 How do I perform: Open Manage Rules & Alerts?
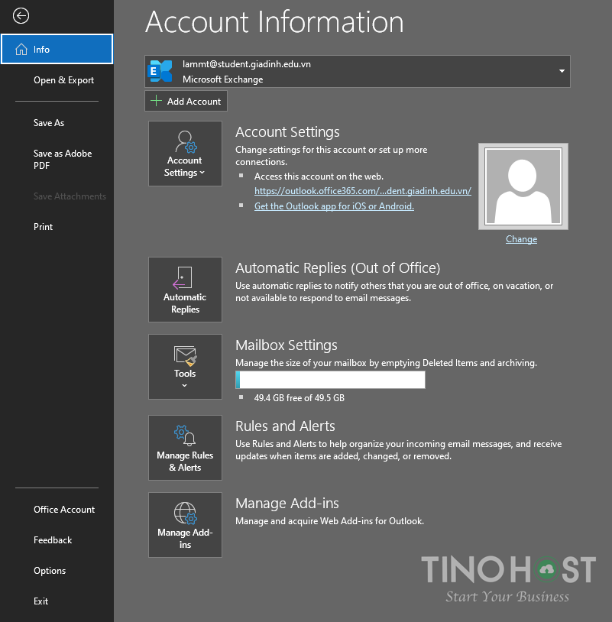(185, 448)
